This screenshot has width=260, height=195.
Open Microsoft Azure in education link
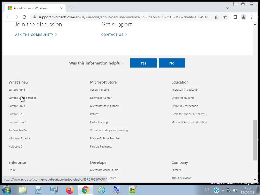coord(189,122)
